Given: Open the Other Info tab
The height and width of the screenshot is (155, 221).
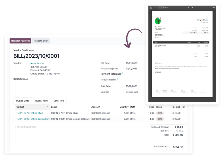Looking at the screenshot, I should click(59, 101).
